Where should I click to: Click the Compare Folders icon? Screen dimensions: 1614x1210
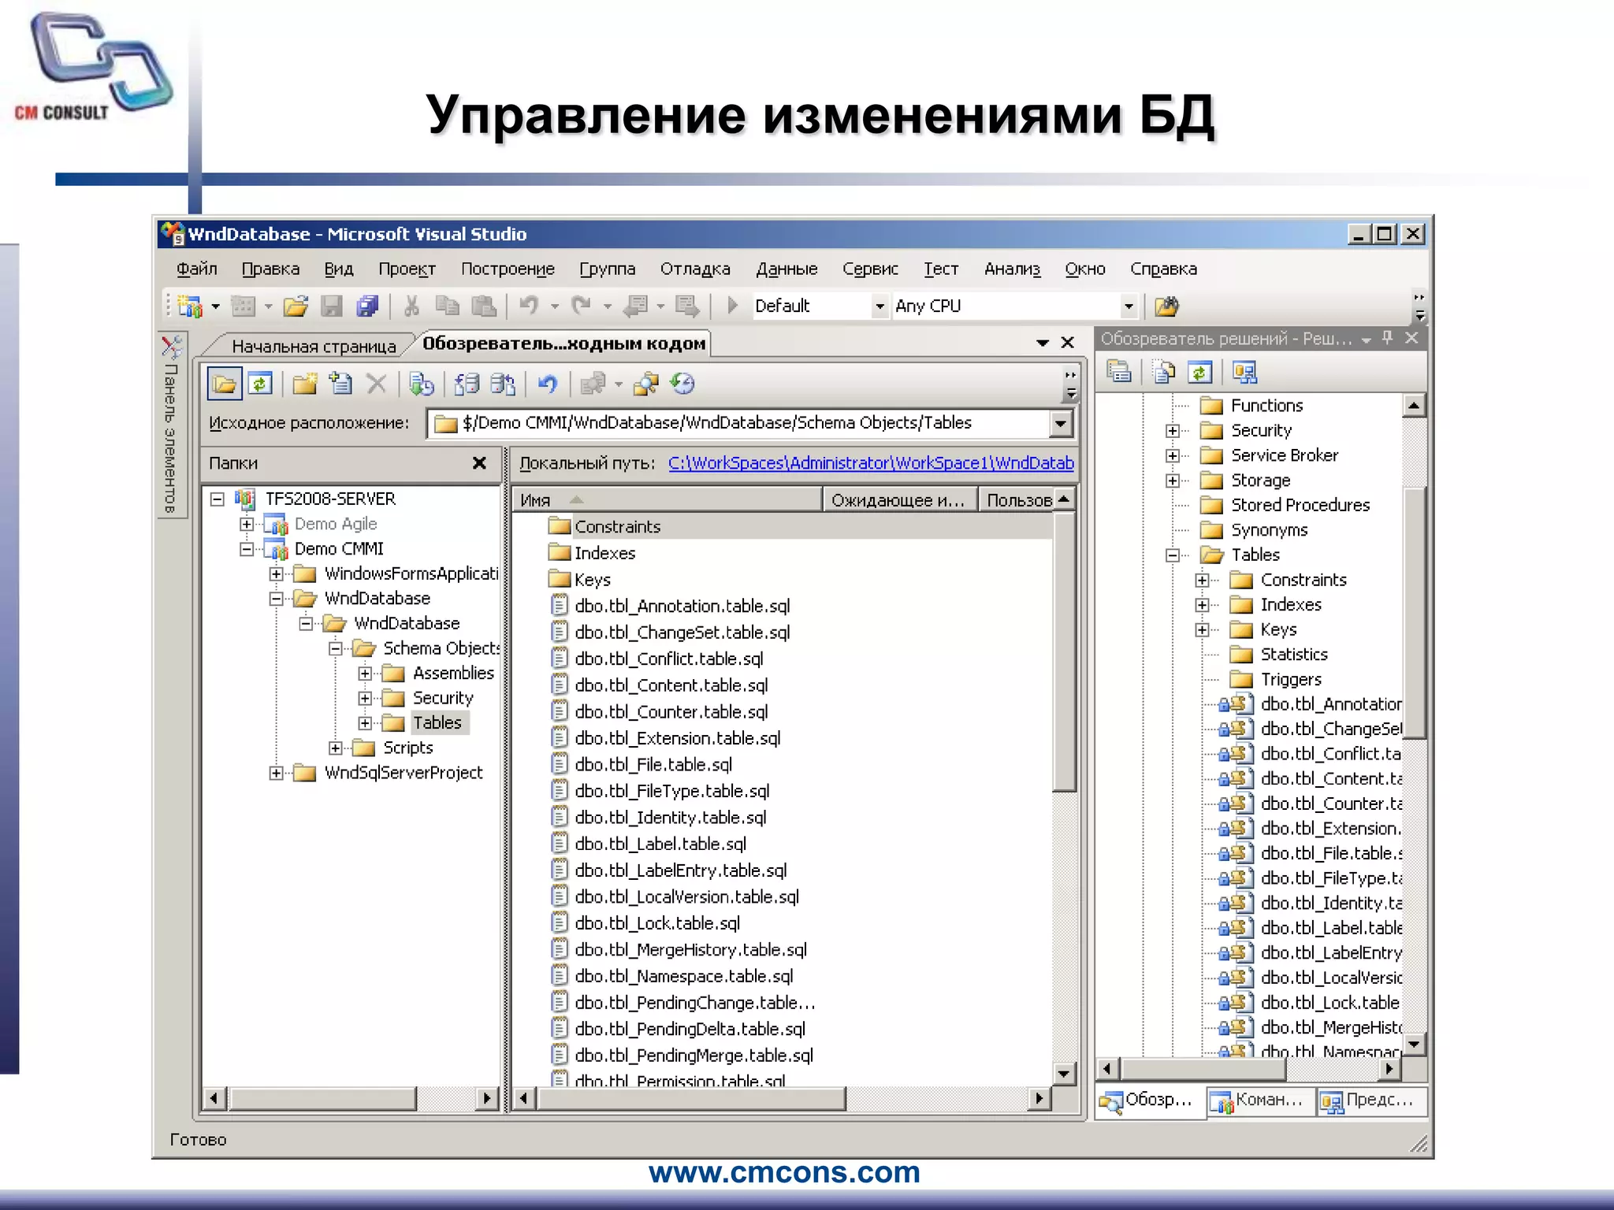click(646, 384)
